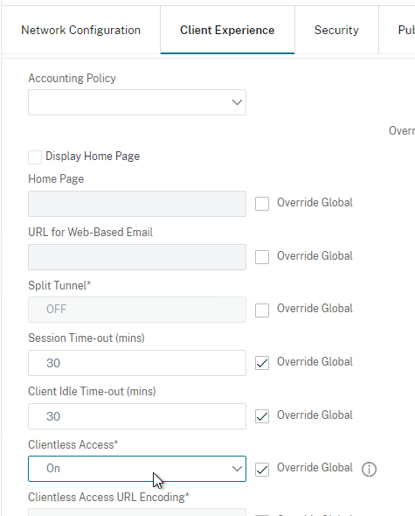Open the Clientless Access dropdown set to On
This screenshot has width=415, height=516.
tap(137, 469)
